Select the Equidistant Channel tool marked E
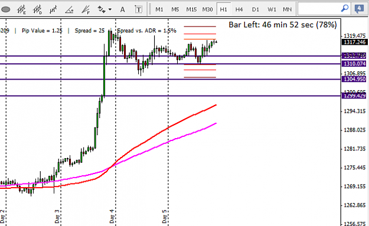Screen dimensions: 369x226 (21, 9)
